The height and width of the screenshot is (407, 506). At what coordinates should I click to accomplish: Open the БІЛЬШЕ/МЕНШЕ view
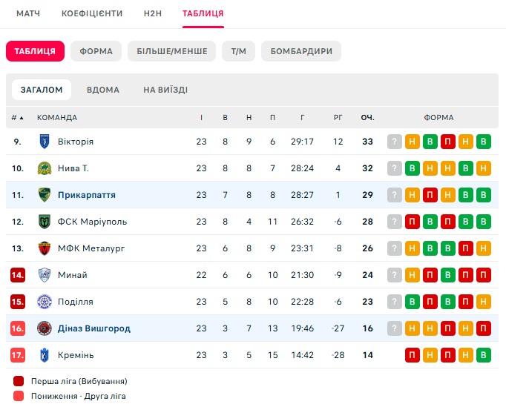[171, 51]
